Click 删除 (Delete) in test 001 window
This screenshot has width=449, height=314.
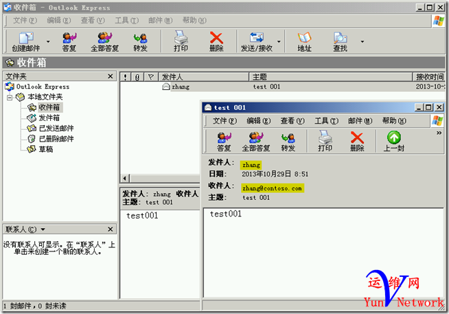click(357, 142)
